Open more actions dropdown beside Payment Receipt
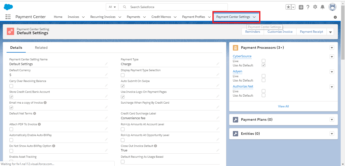The height and width of the screenshot is (166, 345). tap(330, 32)
